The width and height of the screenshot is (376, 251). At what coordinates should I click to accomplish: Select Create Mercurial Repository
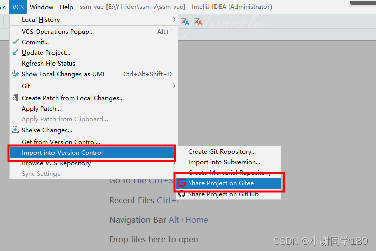228,172
